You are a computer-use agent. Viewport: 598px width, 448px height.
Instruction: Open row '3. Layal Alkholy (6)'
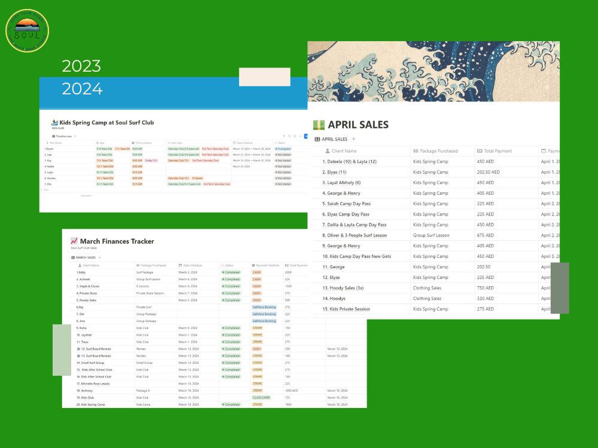pos(341,182)
